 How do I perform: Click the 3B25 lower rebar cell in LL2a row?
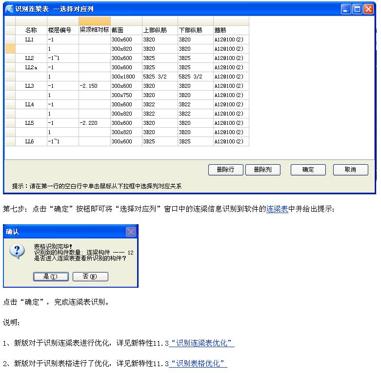[196, 67]
